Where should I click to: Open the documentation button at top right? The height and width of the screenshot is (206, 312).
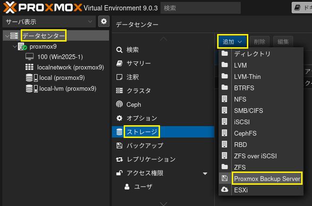coord(302,8)
